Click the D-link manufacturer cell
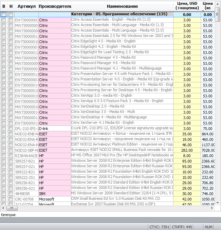This screenshot has width=221, height=230. pyautogui.click(x=55, y=129)
